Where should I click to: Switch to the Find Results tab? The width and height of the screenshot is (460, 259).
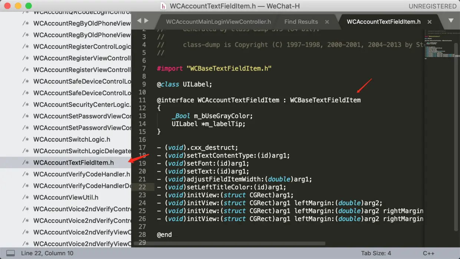(x=301, y=21)
